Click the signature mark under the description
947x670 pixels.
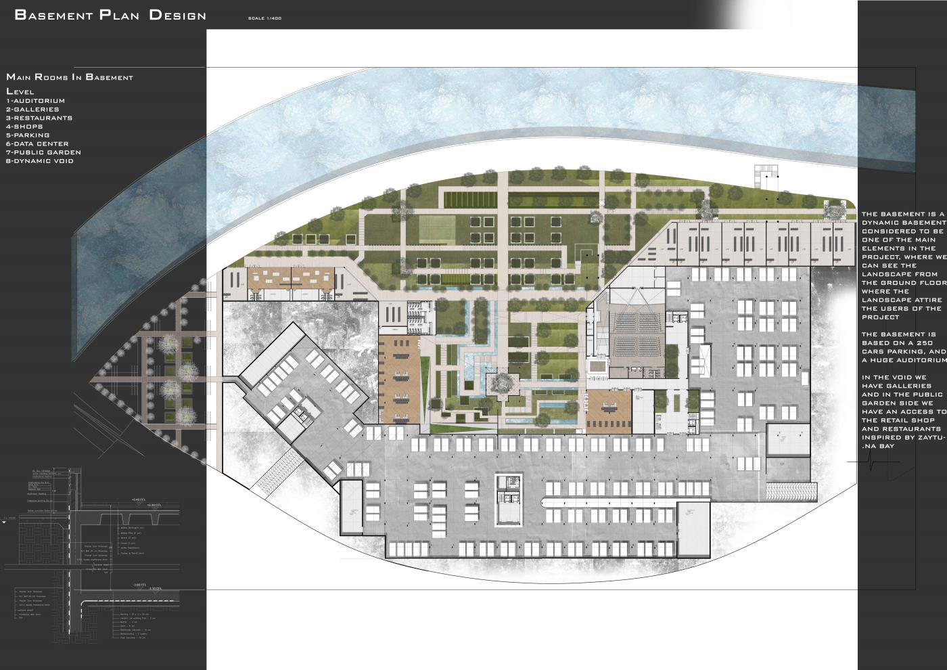click(x=873, y=462)
